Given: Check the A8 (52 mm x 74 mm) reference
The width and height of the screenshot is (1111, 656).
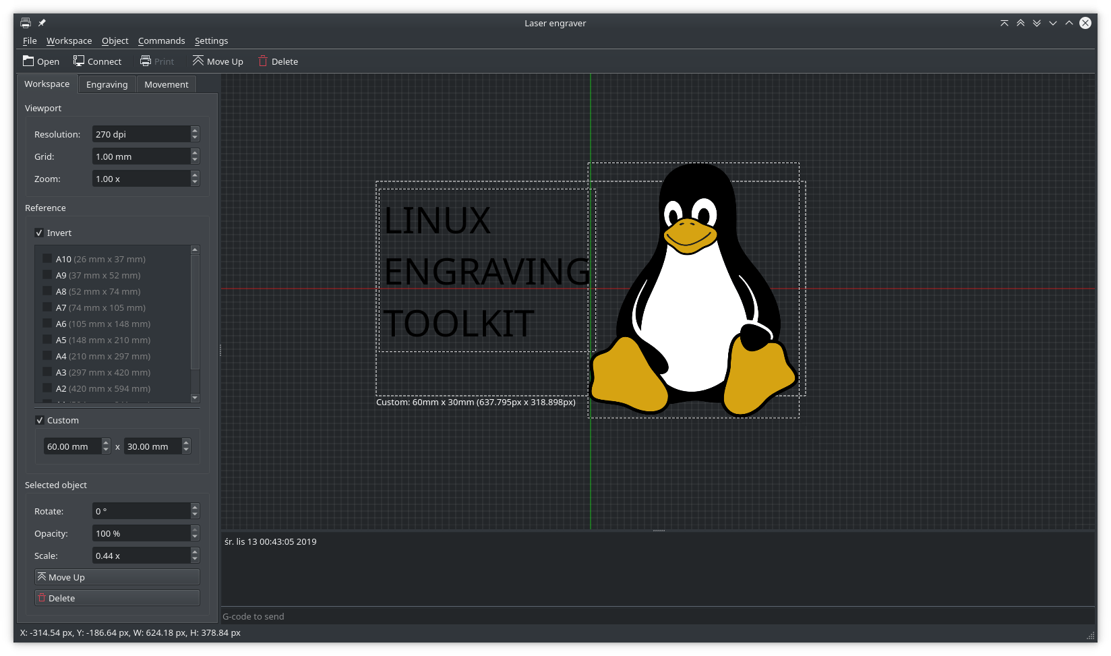Looking at the screenshot, I should (47, 291).
